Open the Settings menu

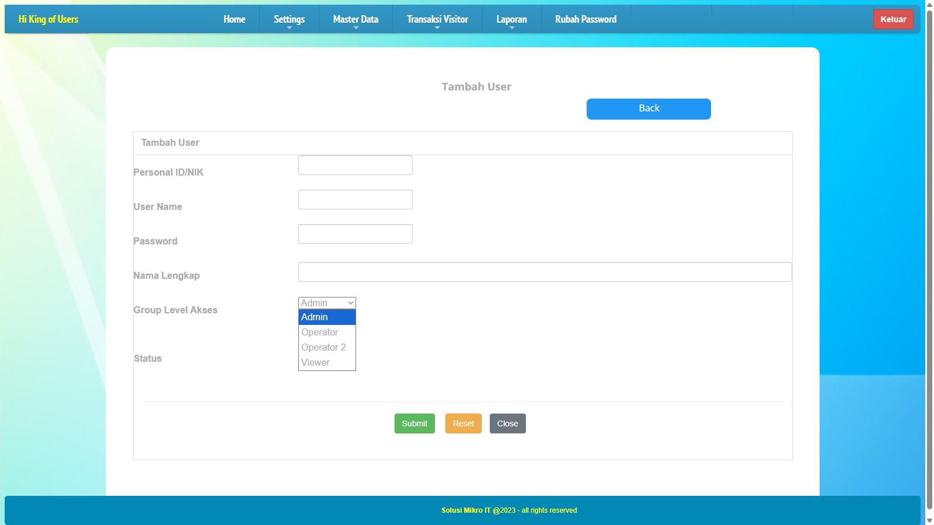[289, 19]
